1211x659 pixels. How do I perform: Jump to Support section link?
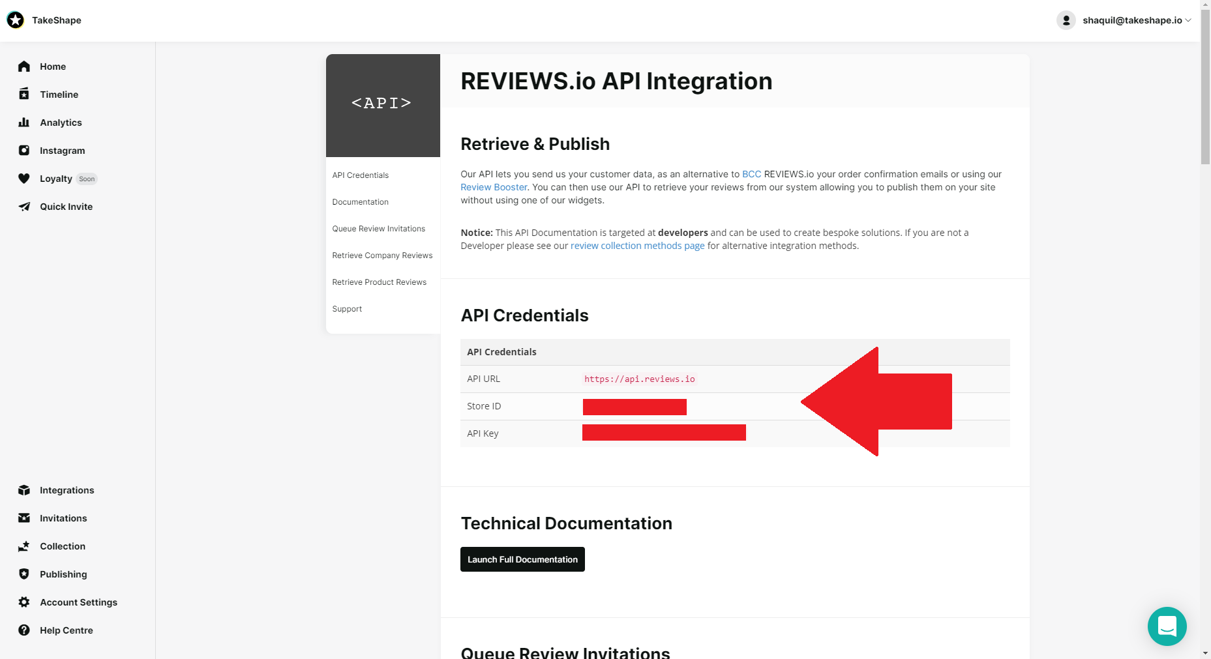click(347, 309)
